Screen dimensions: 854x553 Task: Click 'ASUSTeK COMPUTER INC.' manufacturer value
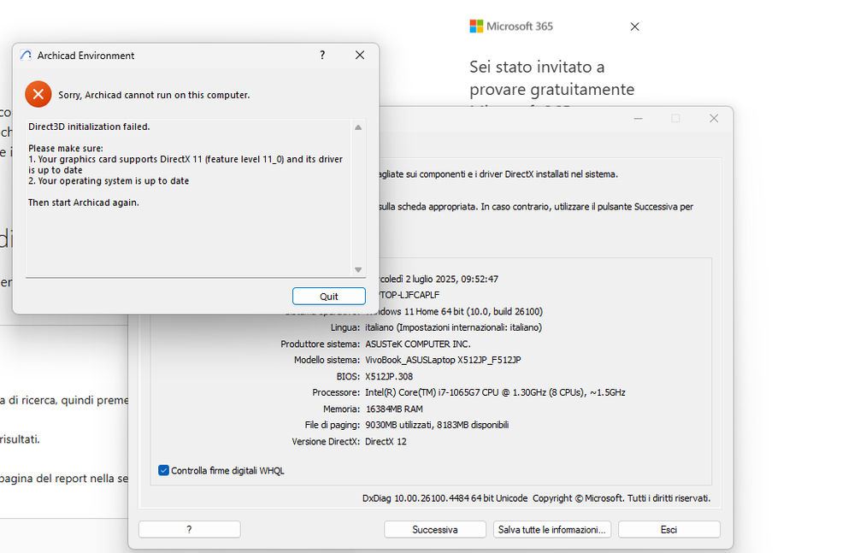tap(418, 344)
